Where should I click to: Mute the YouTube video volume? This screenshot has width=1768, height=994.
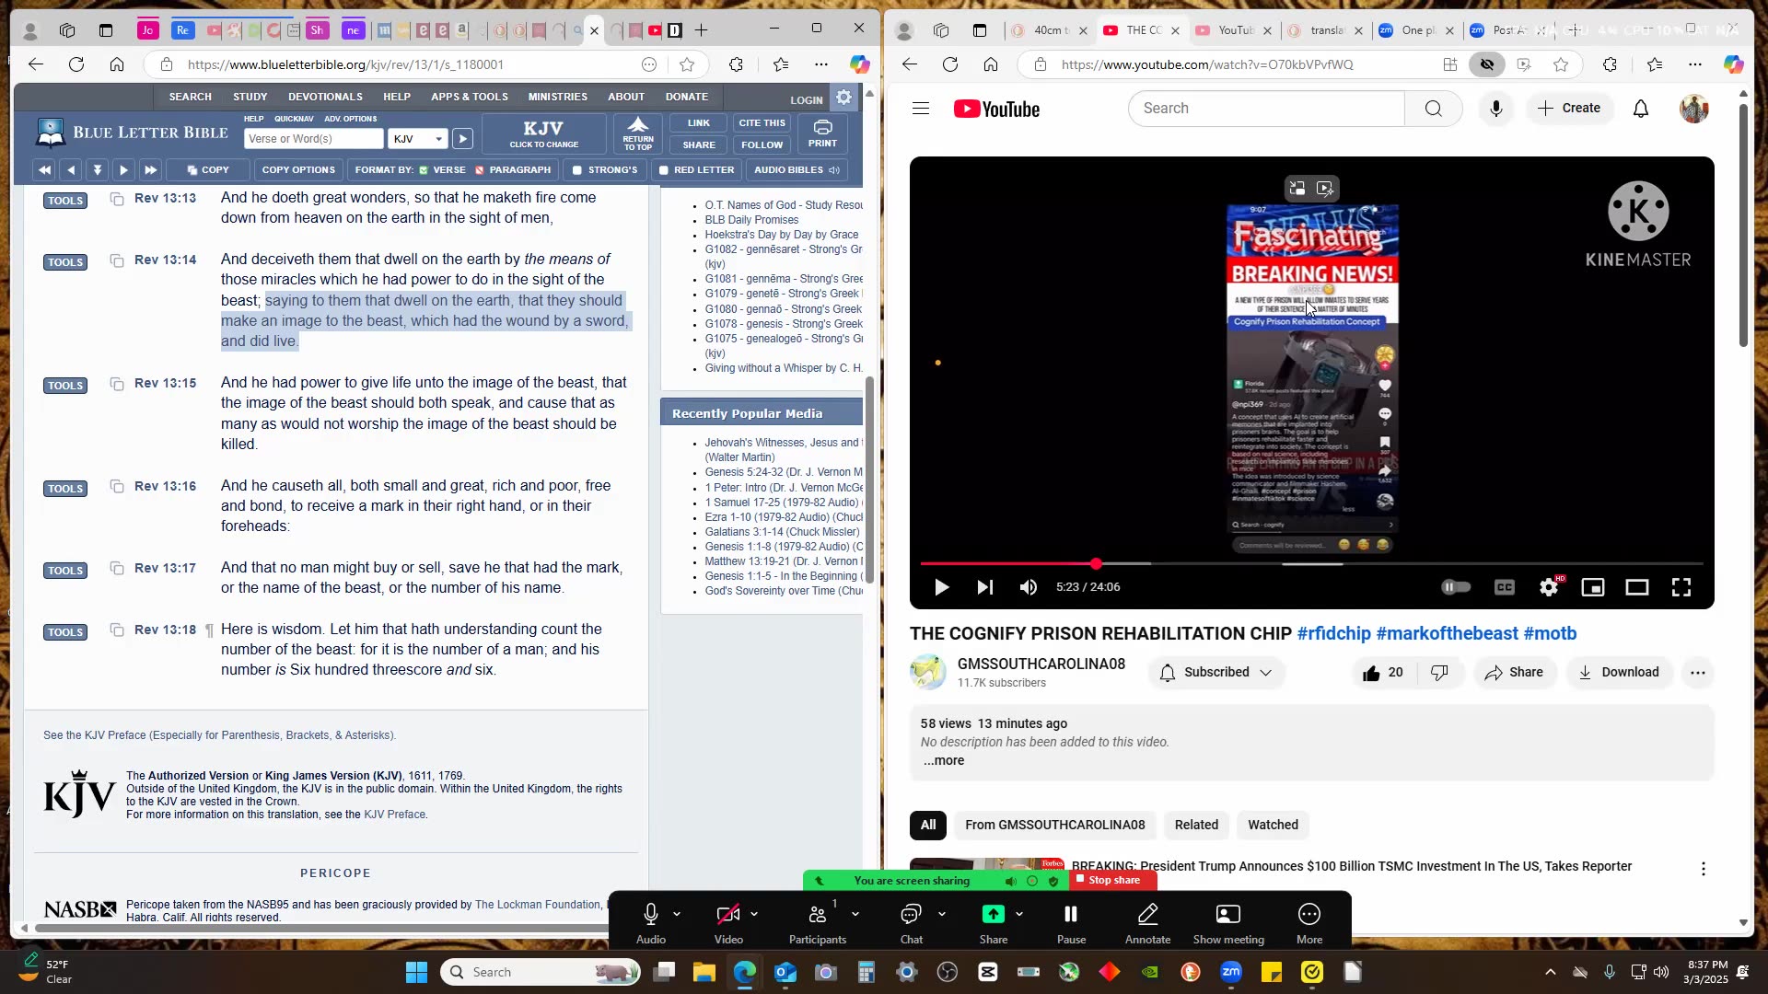pyautogui.click(x=1029, y=587)
